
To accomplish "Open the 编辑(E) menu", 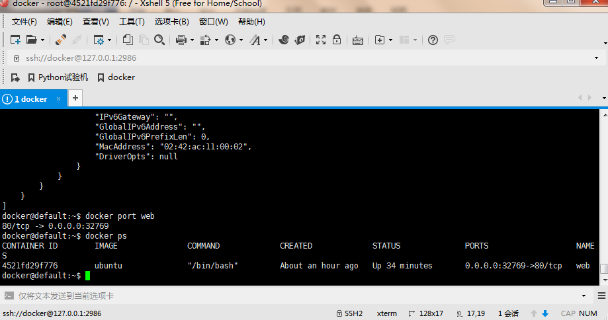I will click(60, 22).
